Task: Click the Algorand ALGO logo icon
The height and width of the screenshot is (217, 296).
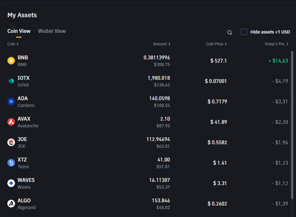Action: 11,203
